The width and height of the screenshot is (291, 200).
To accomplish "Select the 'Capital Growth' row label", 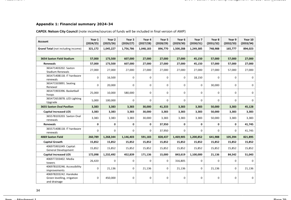I will (53, 142).
